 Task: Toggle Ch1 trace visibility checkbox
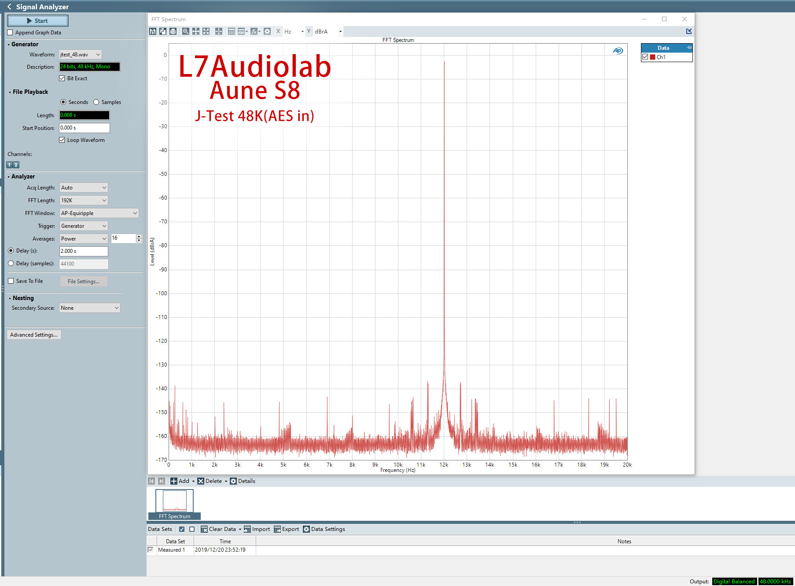point(645,57)
